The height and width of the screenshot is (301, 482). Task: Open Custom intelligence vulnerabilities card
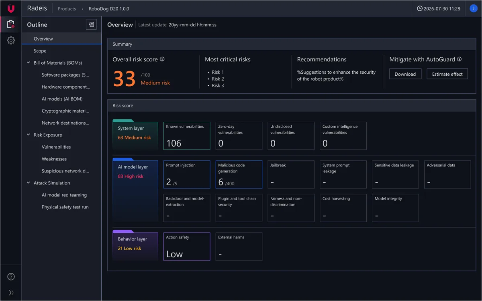point(343,136)
